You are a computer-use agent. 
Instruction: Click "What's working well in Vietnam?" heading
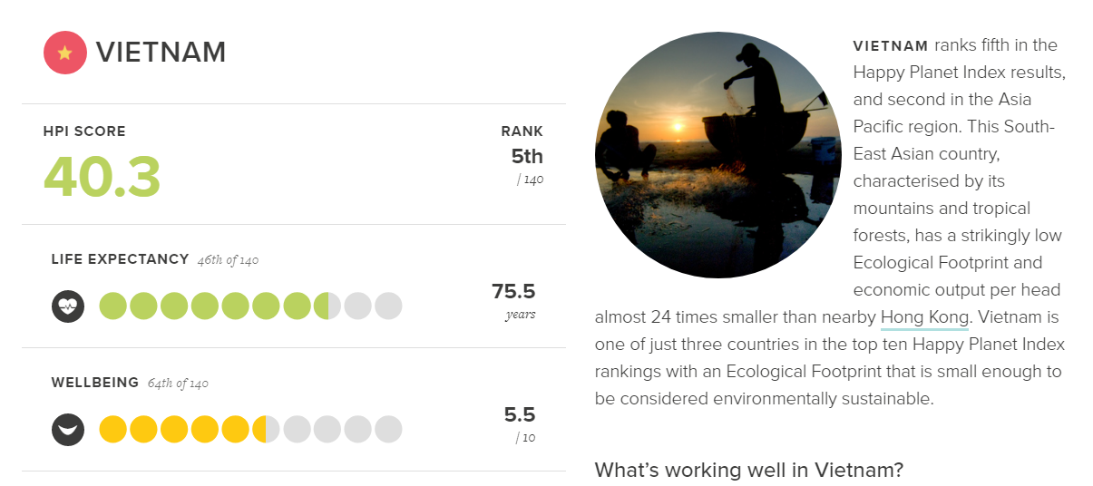point(749,470)
